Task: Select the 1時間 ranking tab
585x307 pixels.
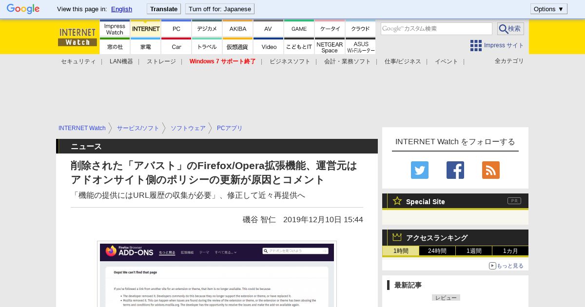Action: pyautogui.click(x=401, y=251)
